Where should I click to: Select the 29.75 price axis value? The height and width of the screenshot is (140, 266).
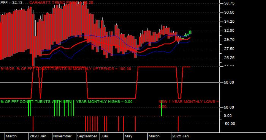click(230, 40)
